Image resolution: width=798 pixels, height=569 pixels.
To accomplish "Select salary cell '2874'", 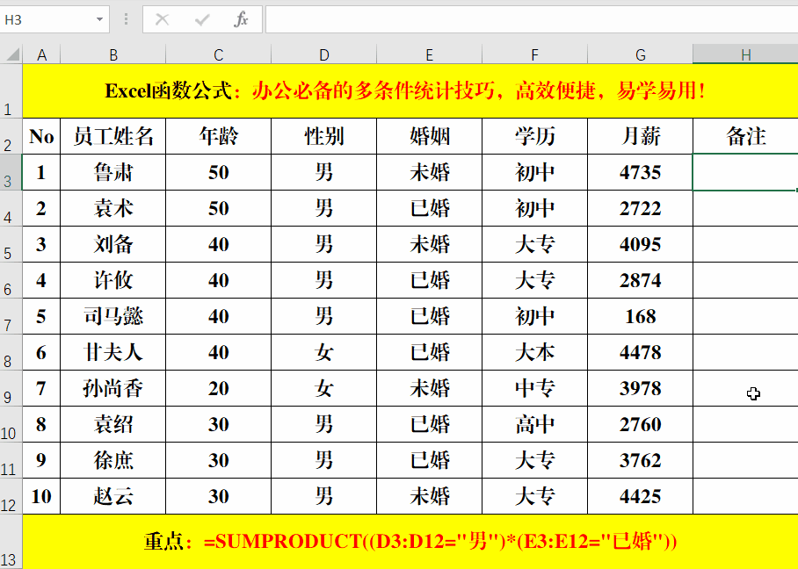I will coord(640,280).
